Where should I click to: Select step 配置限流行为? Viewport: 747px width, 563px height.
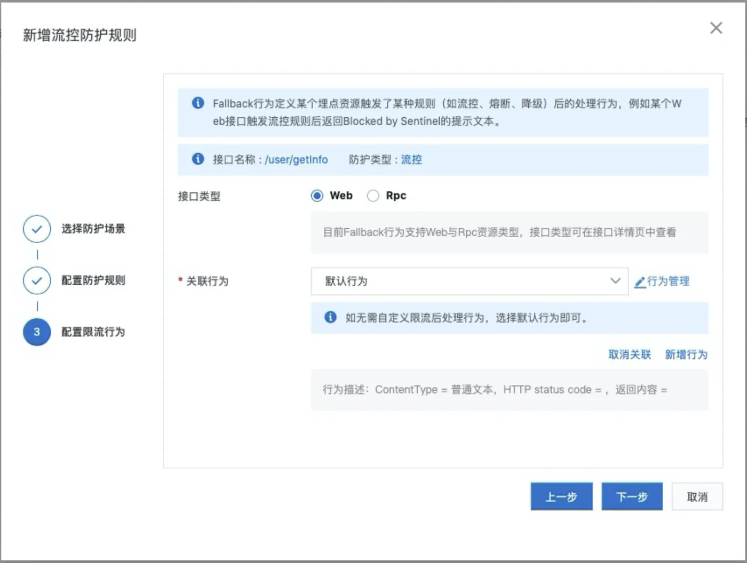[93, 332]
